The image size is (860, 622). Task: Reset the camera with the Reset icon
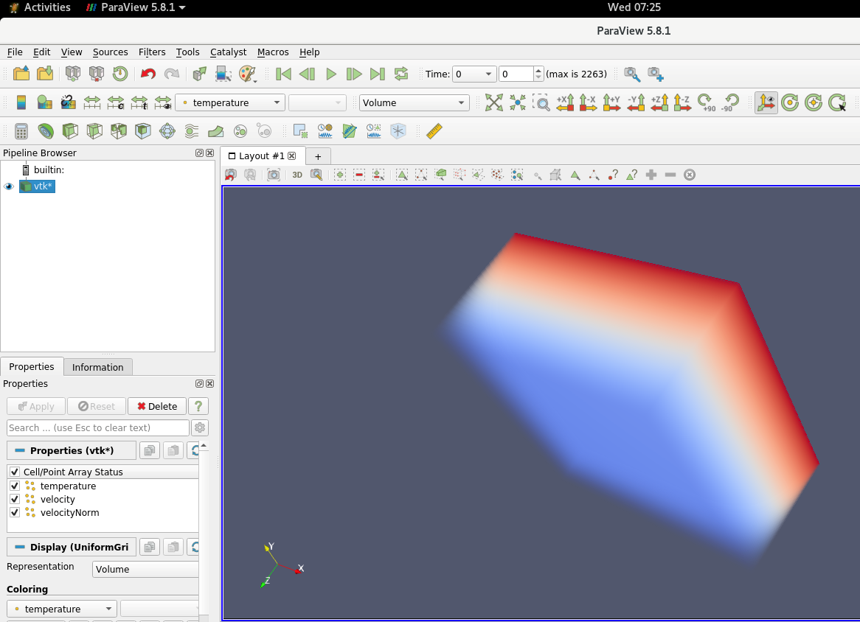click(494, 103)
